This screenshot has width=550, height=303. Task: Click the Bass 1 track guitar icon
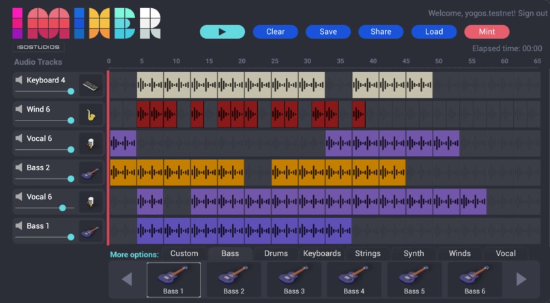pos(91,232)
